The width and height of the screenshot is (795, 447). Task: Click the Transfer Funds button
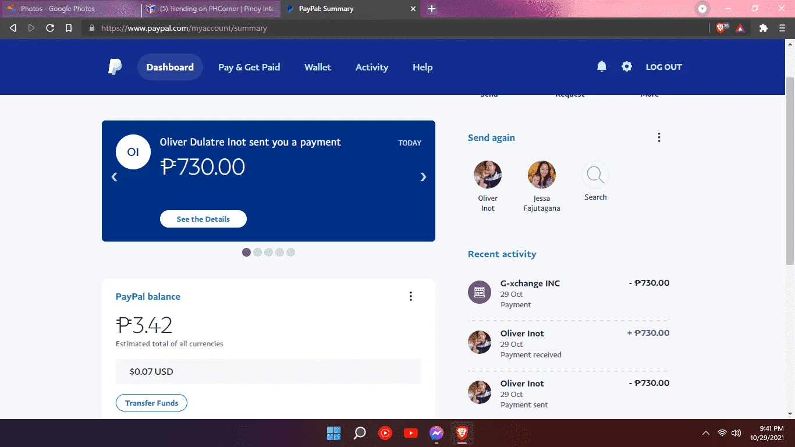click(x=151, y=403)
